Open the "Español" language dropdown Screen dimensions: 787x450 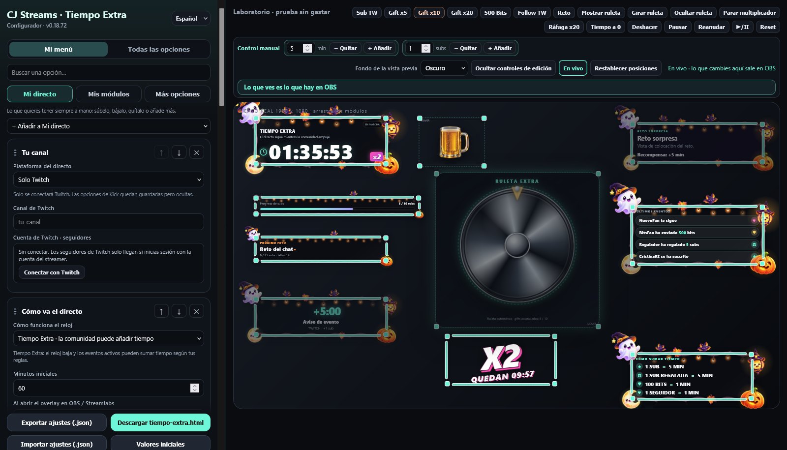click(191, 19)
